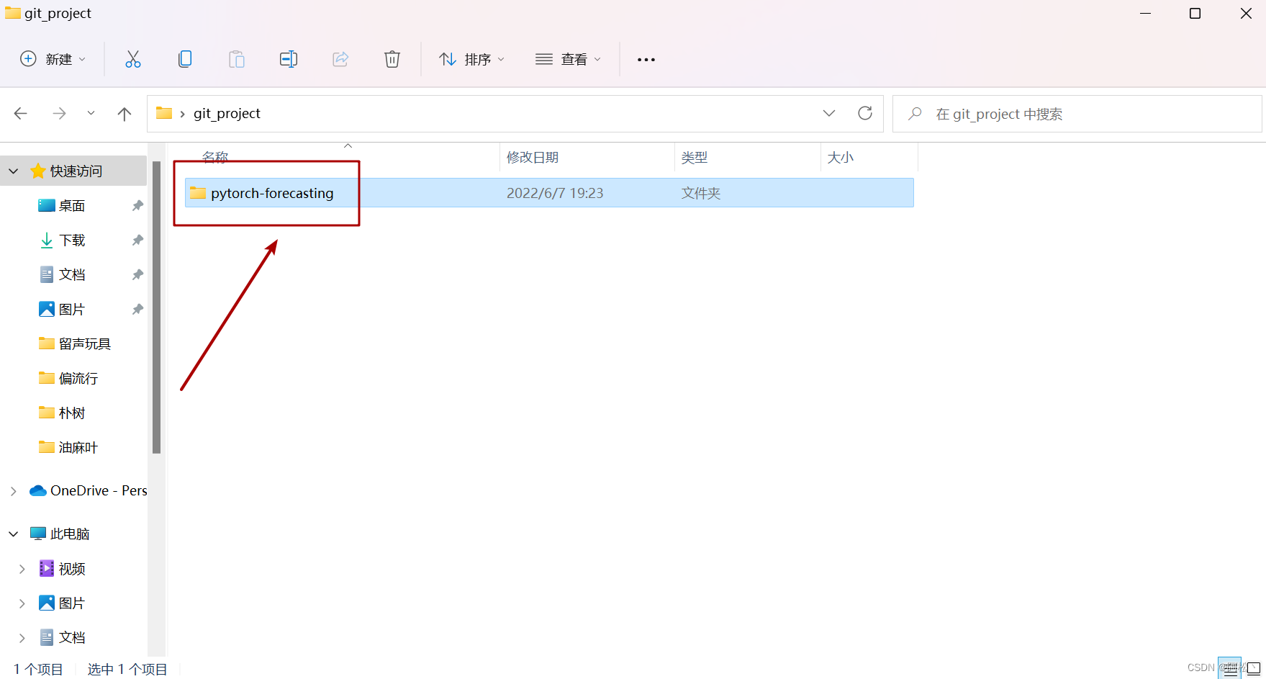Click the Delete trash can icon
The image size is (1266, 679).
392,59
